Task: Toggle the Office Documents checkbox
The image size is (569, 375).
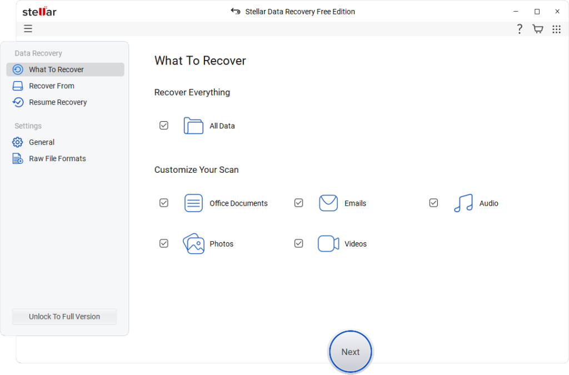Action: point(164,203)
